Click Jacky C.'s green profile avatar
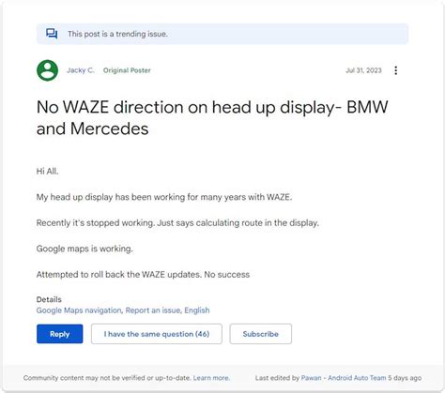The image size is (445, 393). pyautogui.click(x=47, y=70)
